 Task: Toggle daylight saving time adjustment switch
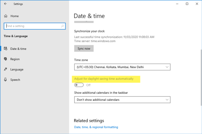pyautogui.click(x=79, y=85)
